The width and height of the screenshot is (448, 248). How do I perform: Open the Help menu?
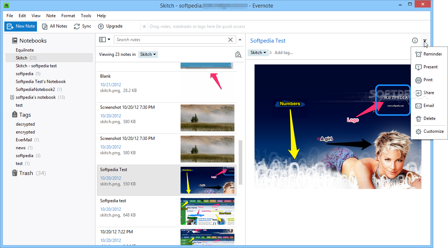tap(102, 16)
